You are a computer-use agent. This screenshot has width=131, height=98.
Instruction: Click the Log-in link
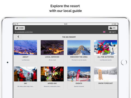112,32
